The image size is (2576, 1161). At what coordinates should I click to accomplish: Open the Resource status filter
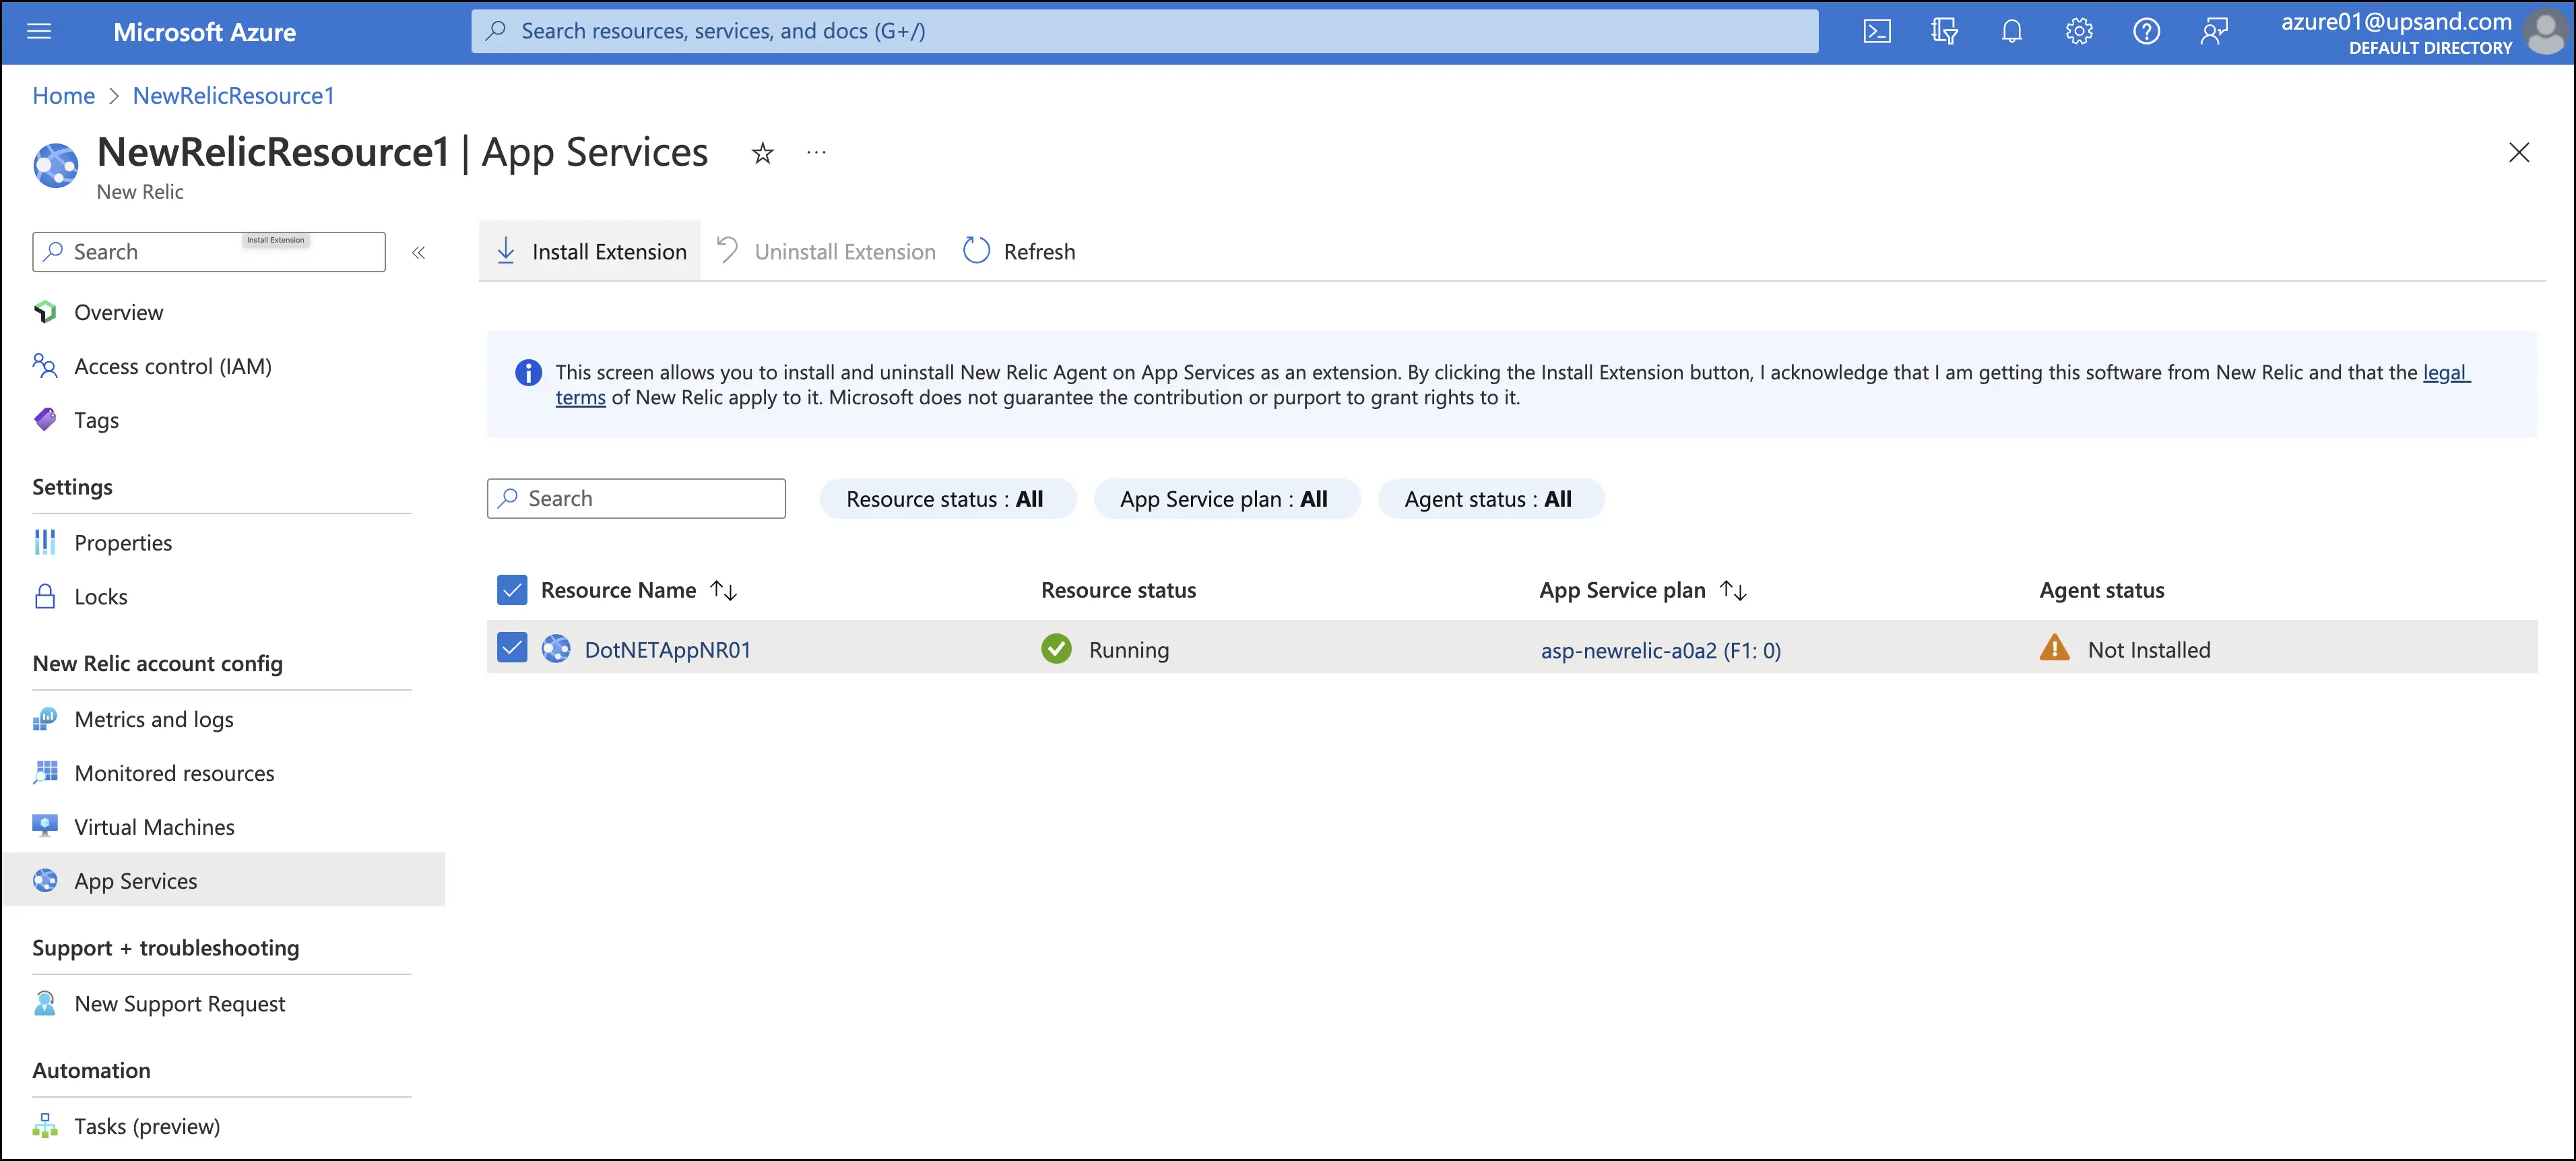[947, 498]
